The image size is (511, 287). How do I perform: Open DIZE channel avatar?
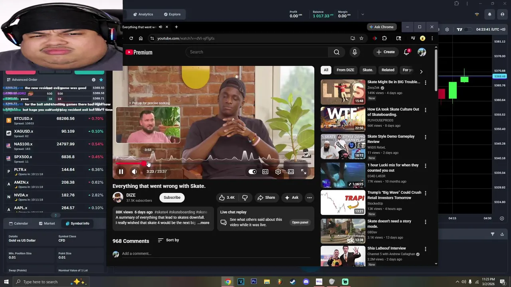tap(118, 198)
